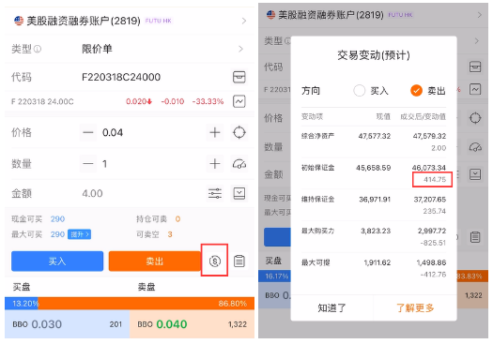Dismiss dialog with 知道了 button
This screenshot has width=493, height=344.
(332, 307)
